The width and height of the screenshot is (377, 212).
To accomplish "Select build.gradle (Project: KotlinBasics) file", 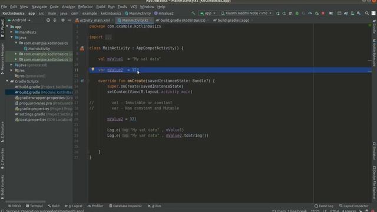I will [44, 87].
